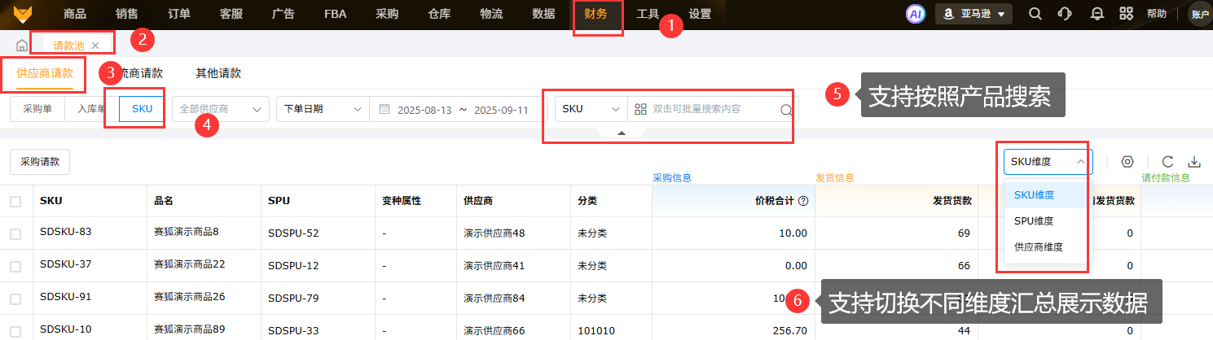Open the 客服 menu
1213x340 pixels.
tap(231, 14)
